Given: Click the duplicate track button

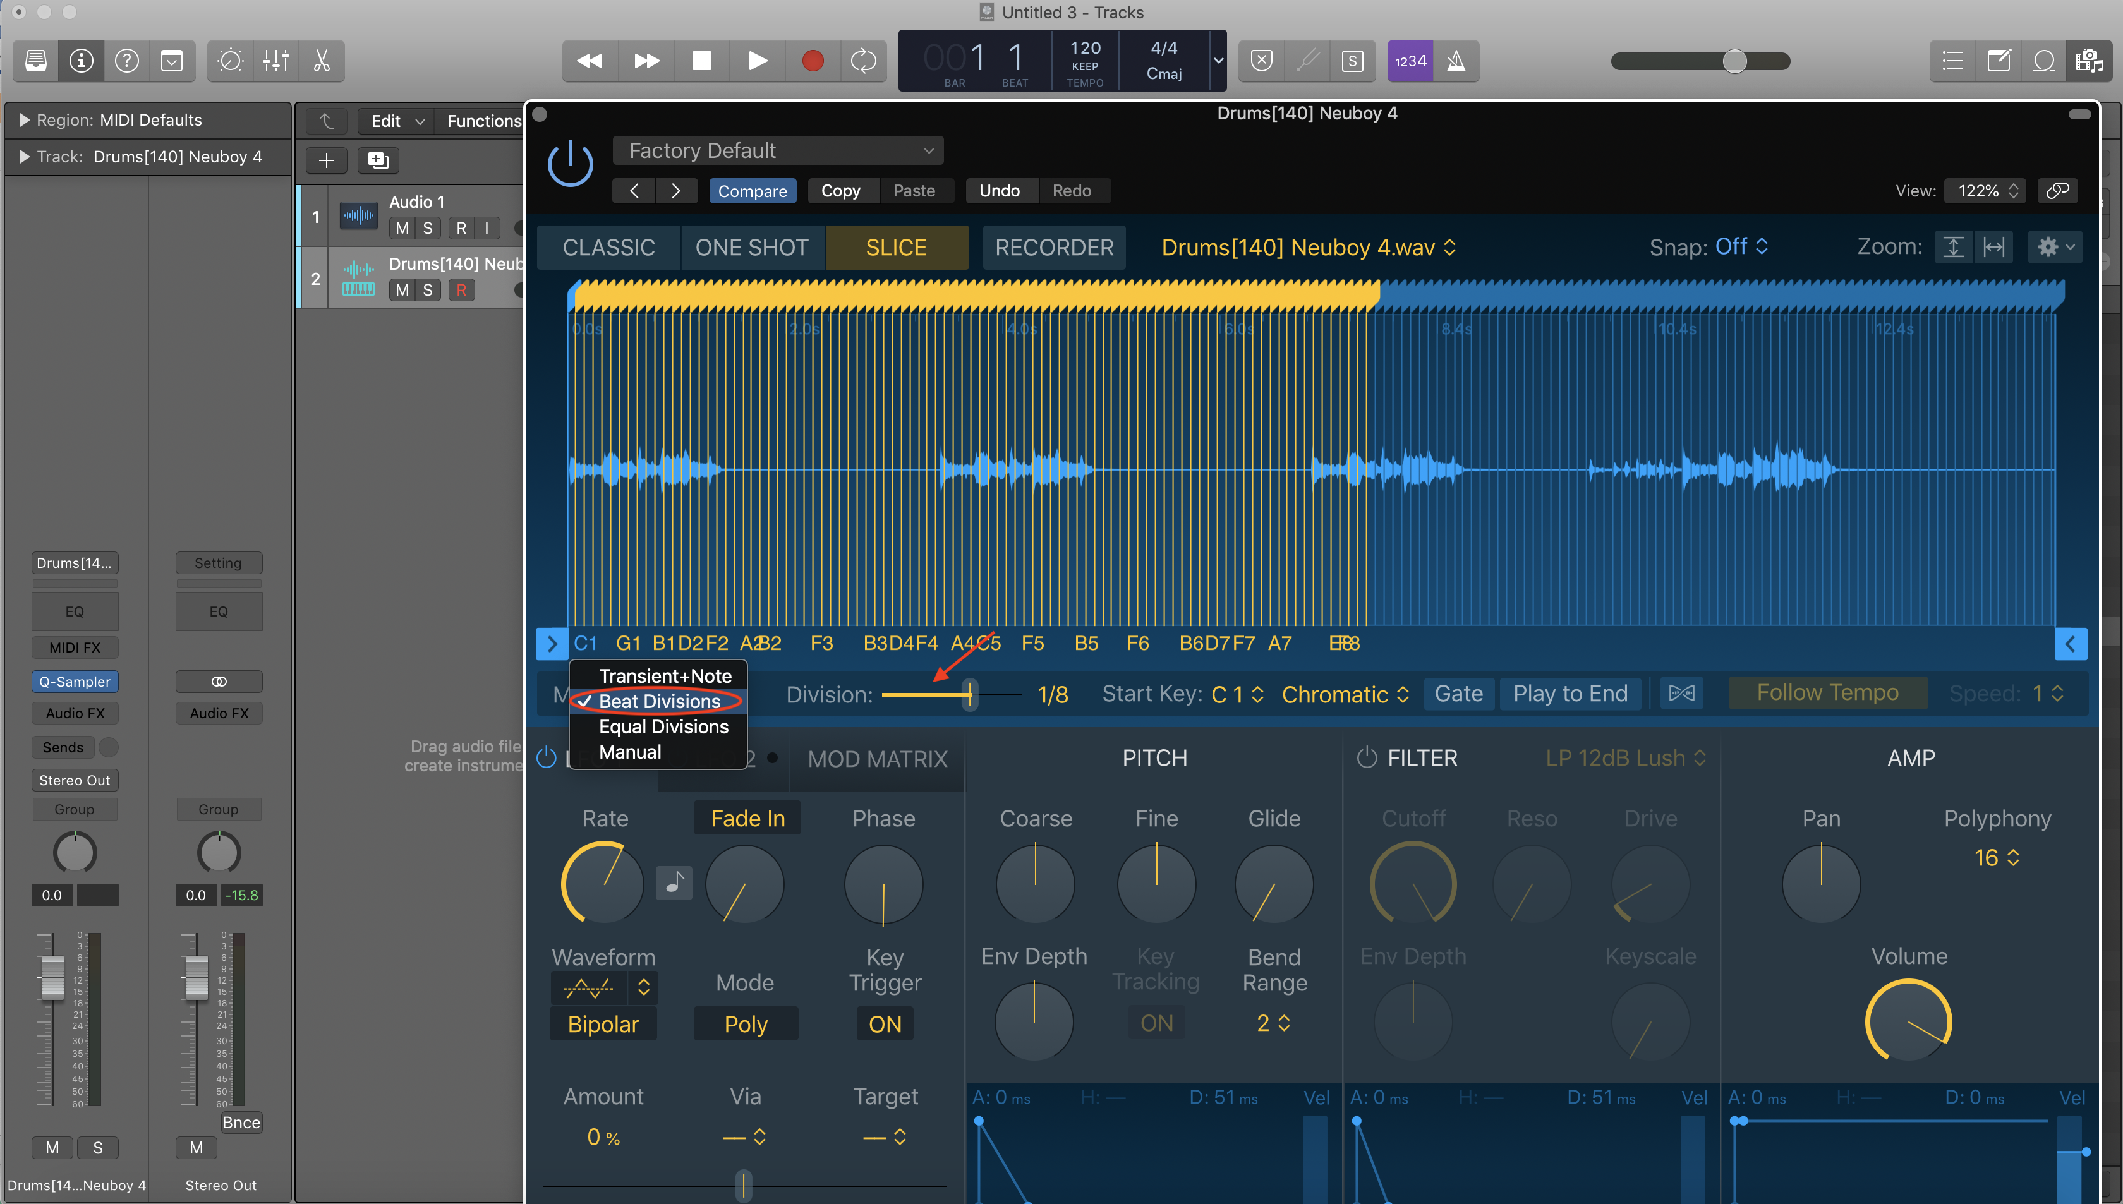Looking at the screenshot, I should 378,160.
